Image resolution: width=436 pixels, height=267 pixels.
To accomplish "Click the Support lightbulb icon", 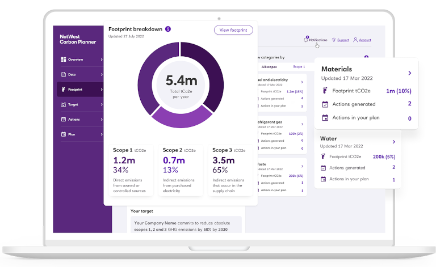I will pos(334,40).
